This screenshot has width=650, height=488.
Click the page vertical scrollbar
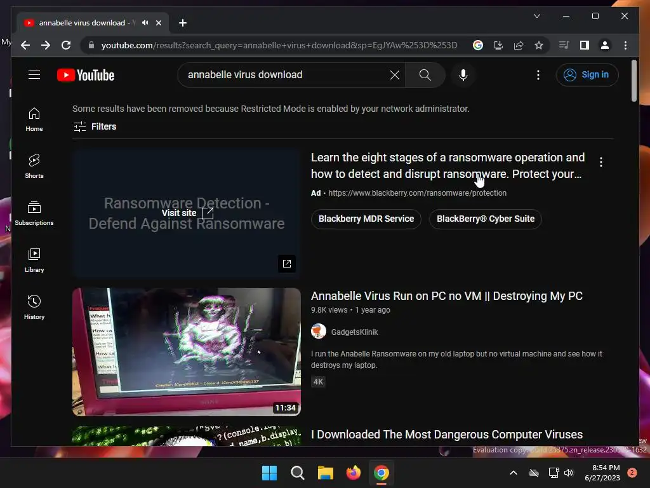pos(634,81)
